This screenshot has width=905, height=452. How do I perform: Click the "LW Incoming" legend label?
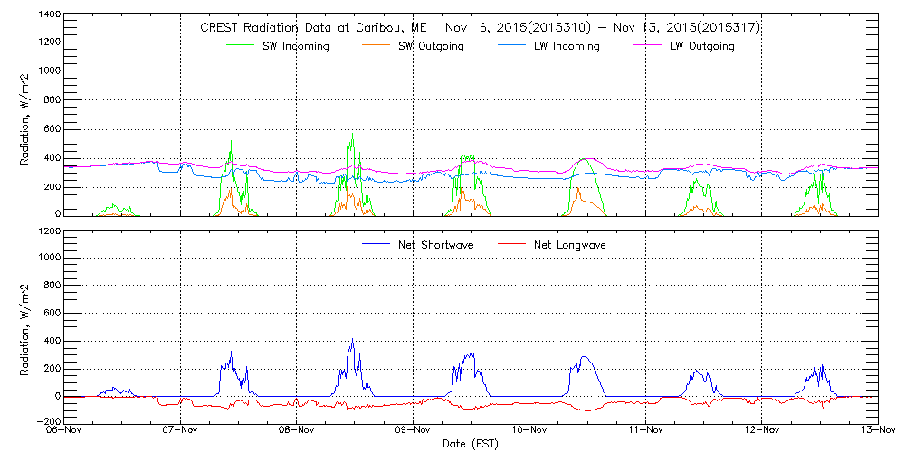(x=567, y=47)
